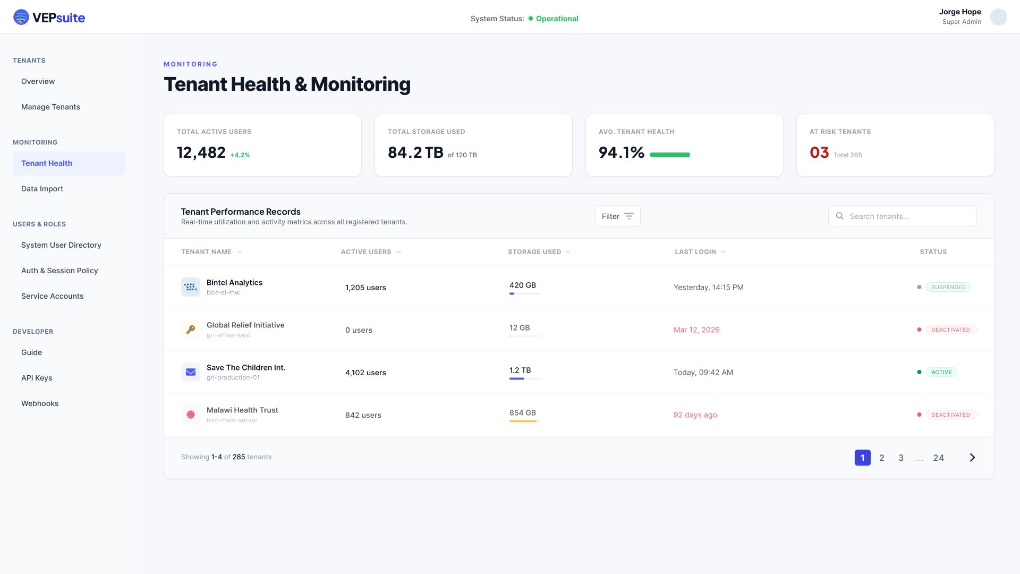Go to next page with arrow icon
Image resolution: width=1020 pixels, height=574 pixels.
pos(972,458)
